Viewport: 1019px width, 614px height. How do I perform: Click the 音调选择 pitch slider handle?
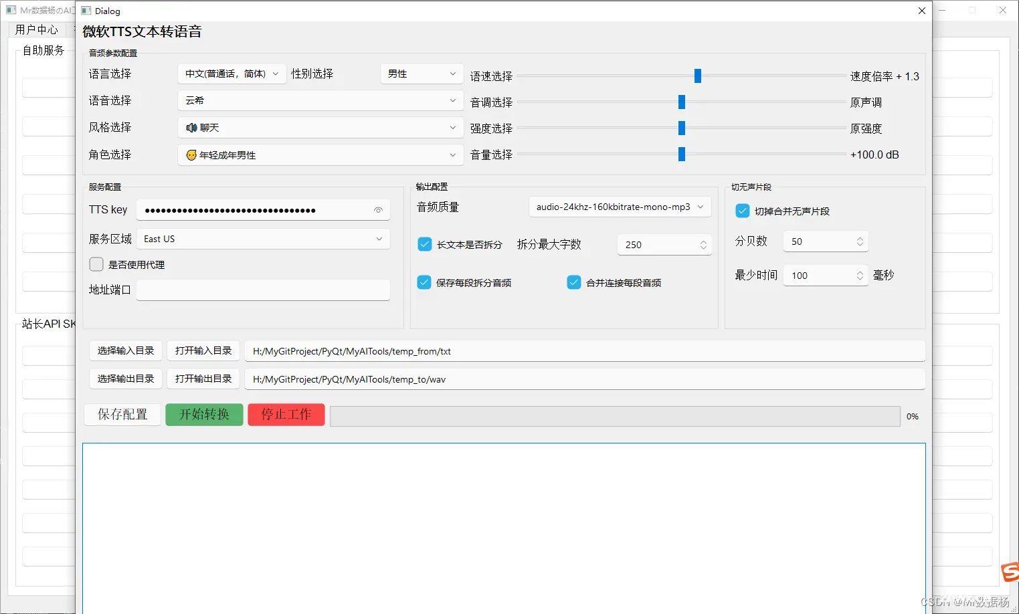click(x=682, y=102)
